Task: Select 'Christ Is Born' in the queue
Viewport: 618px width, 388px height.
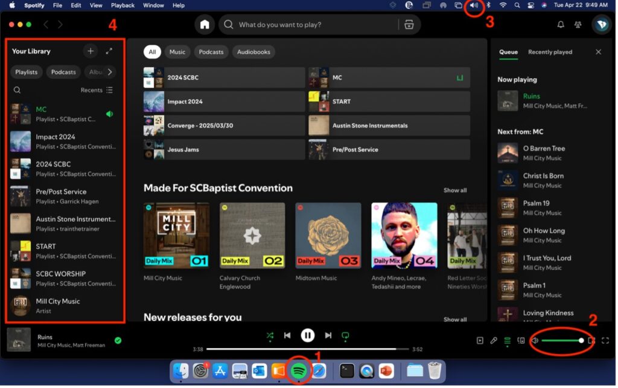Action: click(x=551, y=180)
